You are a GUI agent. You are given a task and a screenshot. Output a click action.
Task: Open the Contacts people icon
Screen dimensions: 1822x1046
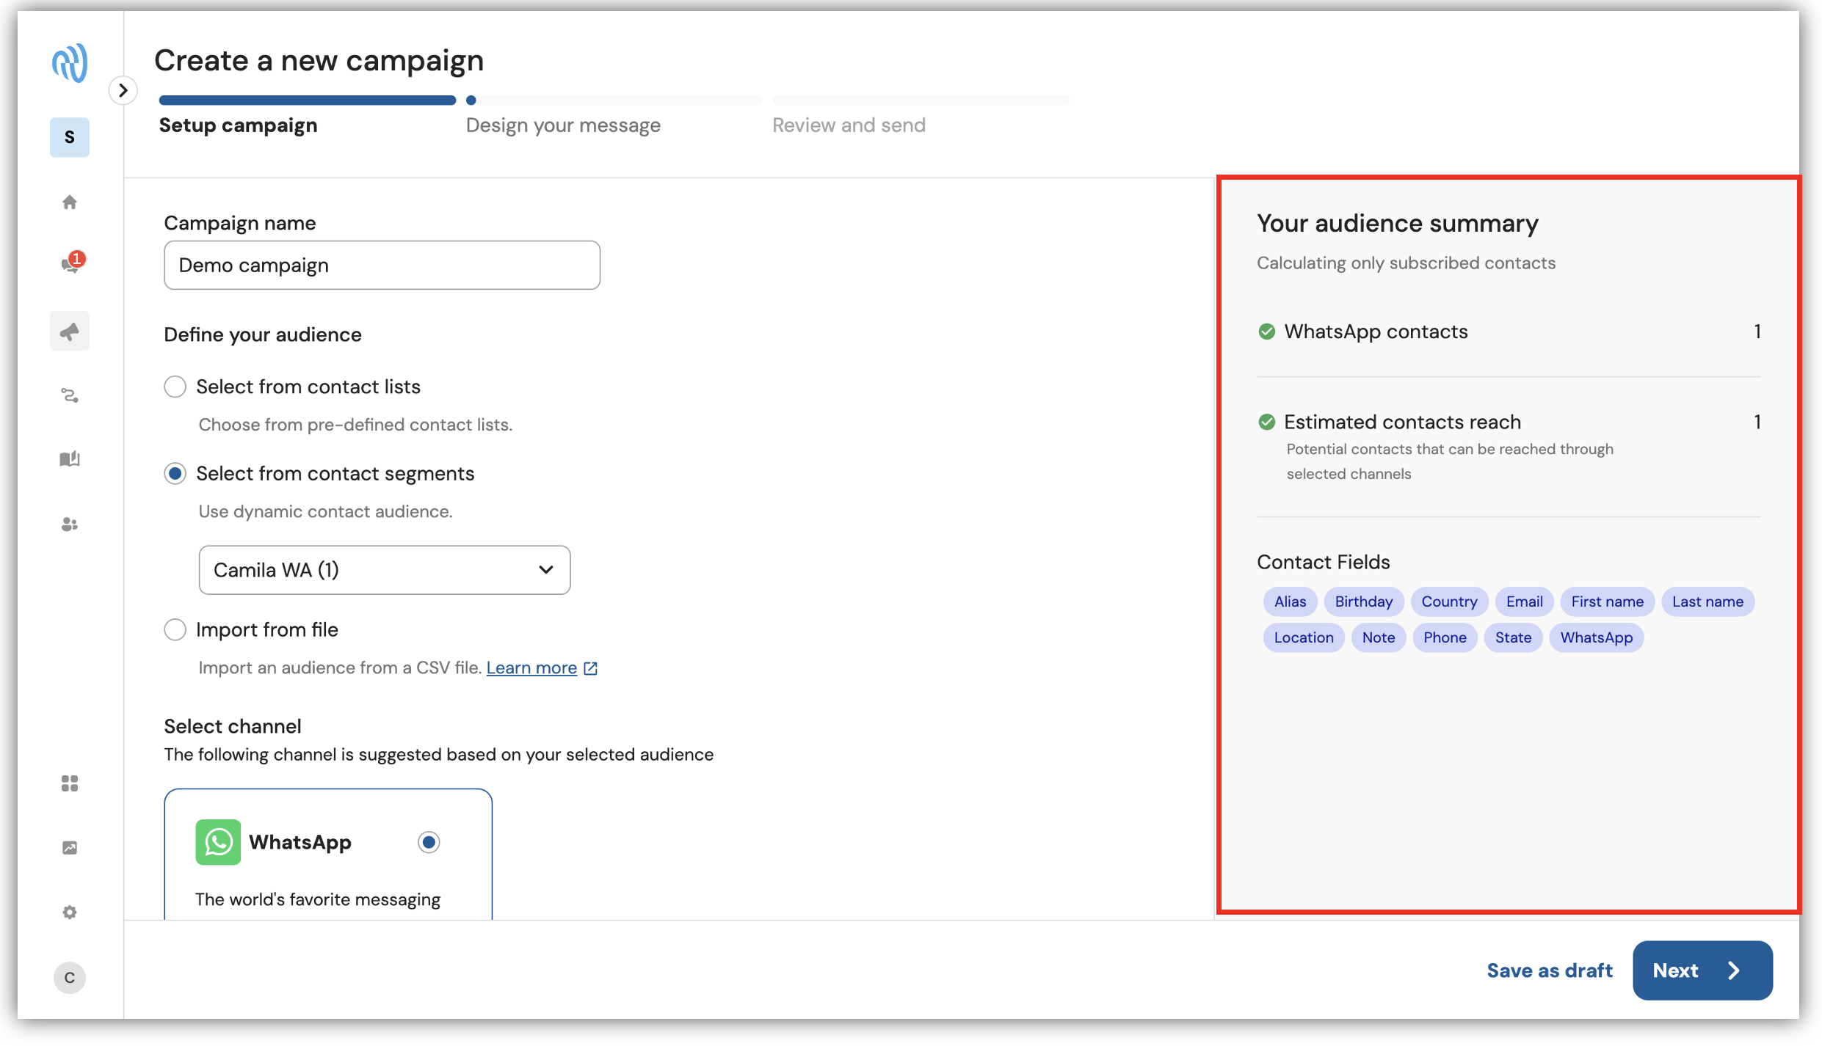(70, 524)
